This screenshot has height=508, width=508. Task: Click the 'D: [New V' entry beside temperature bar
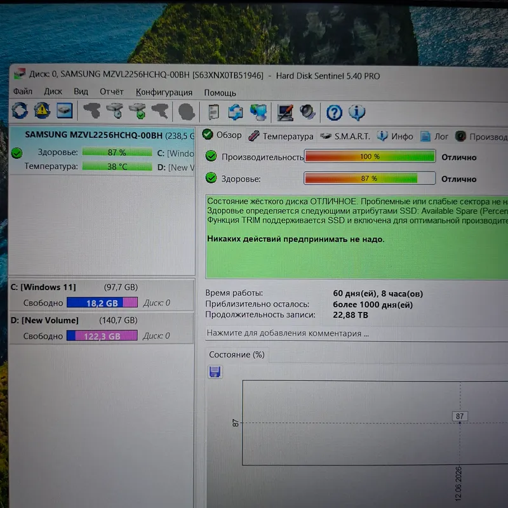click(x=176, y=168)
